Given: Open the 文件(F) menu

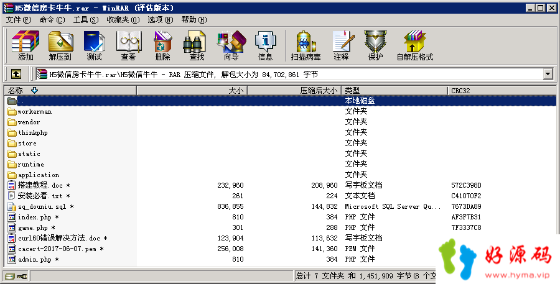Looking at the screenshot, I should coord(19,20).
